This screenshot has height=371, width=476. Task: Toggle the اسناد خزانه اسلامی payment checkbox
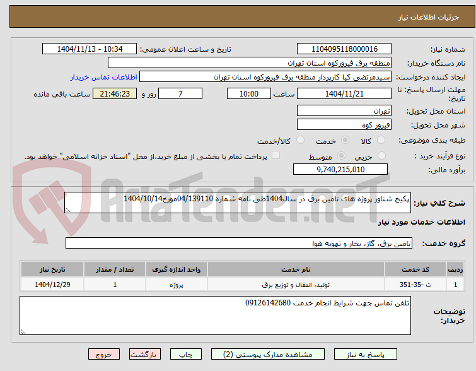tap(276, 155)
